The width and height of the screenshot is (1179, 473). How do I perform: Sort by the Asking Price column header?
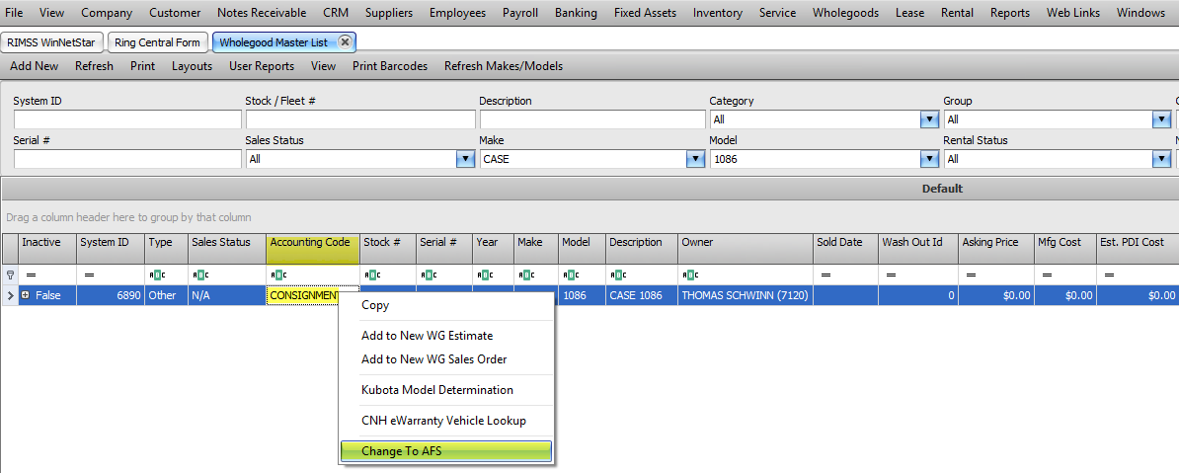(995, 248)
